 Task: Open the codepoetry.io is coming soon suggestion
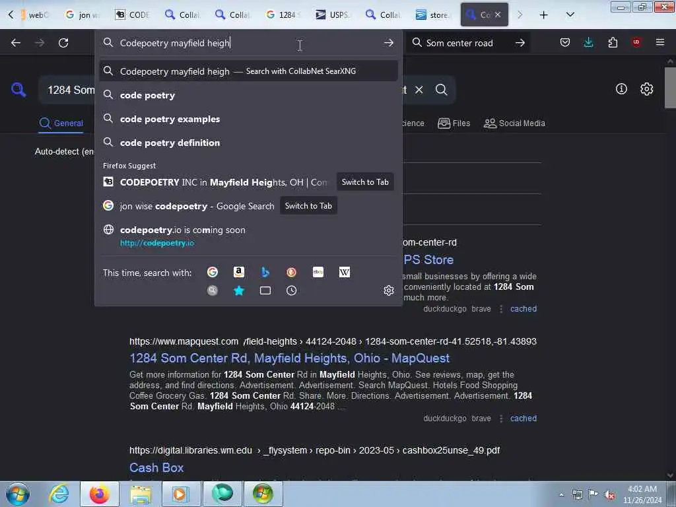click(x=248, y=236)
